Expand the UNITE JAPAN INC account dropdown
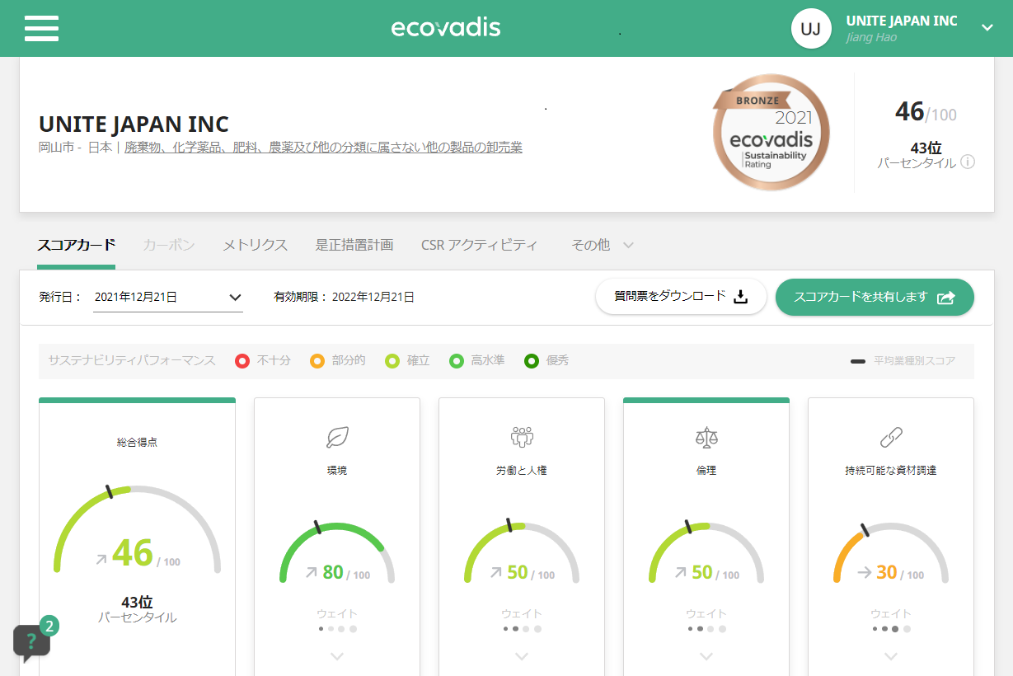1013x676 pixels. coord(987,27)
